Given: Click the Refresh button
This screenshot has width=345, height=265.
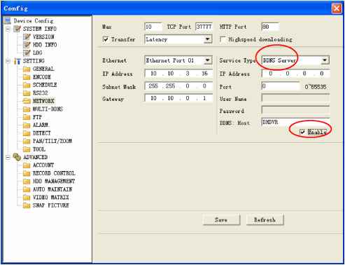Looking at the screenshot, I should click(265, 219).
